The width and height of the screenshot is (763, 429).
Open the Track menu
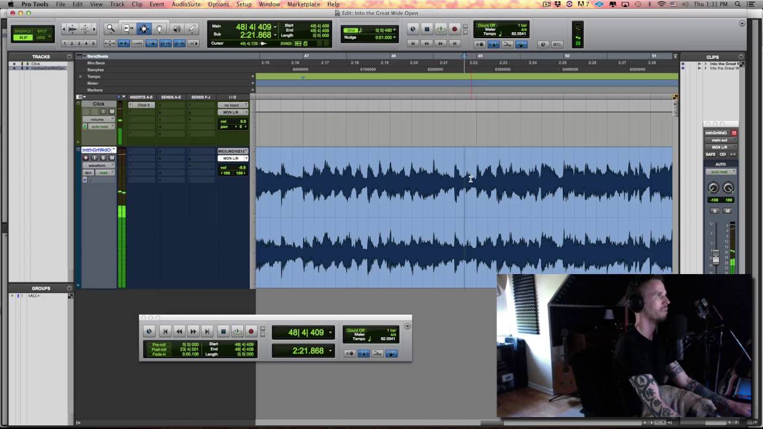117,4
